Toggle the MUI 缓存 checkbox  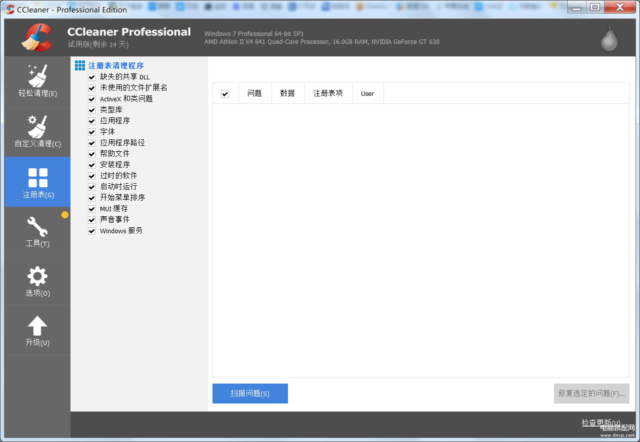91,209
